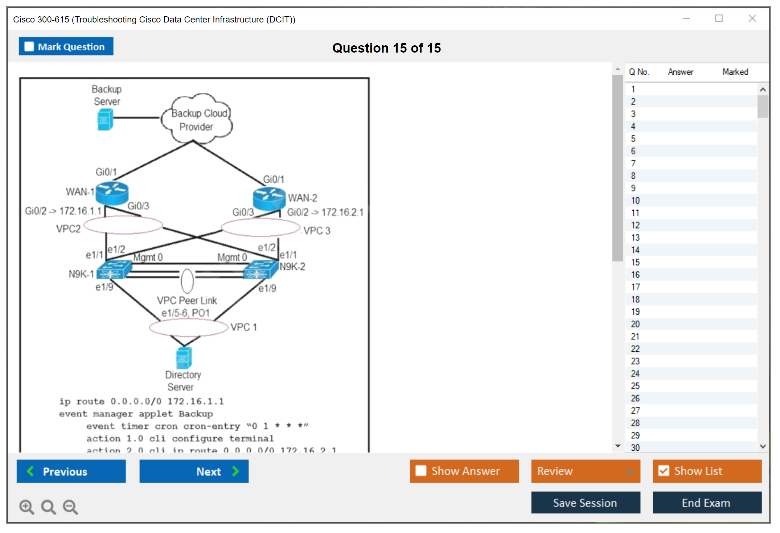Enable the Show Answer checkbox

tap(421, 471)
